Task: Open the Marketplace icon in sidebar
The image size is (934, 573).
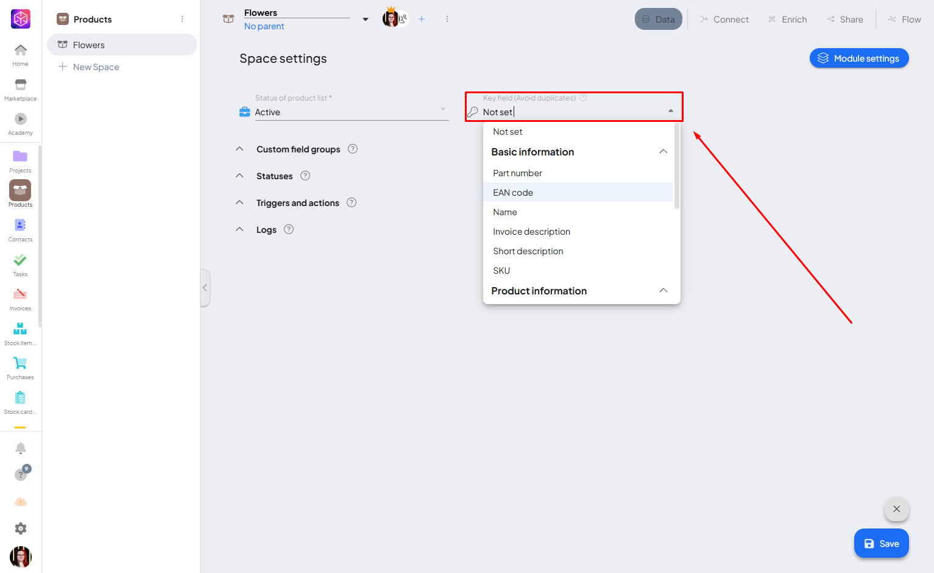Action: pos(20,85)
